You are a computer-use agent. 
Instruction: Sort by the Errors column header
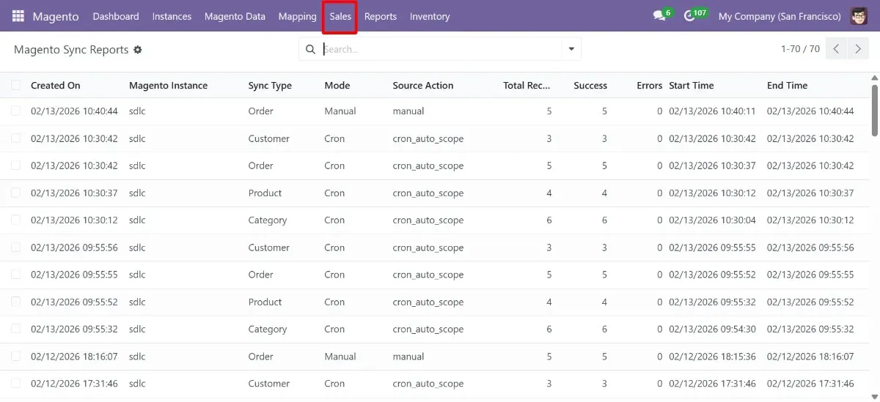pyautogui.click(x=649, y=86)
